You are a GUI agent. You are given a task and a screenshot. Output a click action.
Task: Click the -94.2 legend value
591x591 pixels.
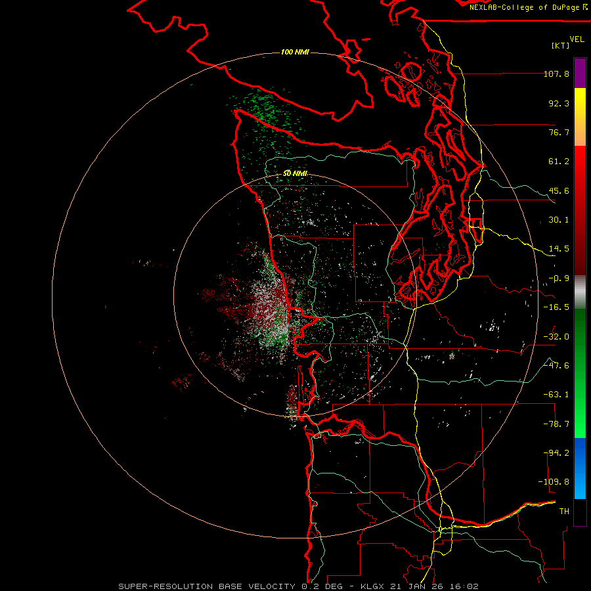[556, 453]
